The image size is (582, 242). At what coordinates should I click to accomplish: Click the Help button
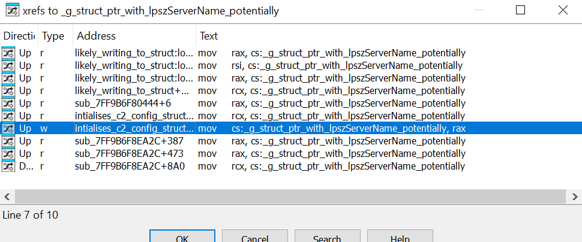coord(400,238)
